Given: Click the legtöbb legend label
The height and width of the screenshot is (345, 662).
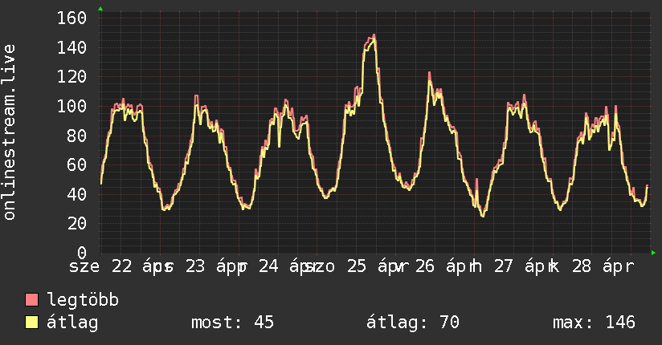Looking at the screenshot, I should click(x=83, y=300).
